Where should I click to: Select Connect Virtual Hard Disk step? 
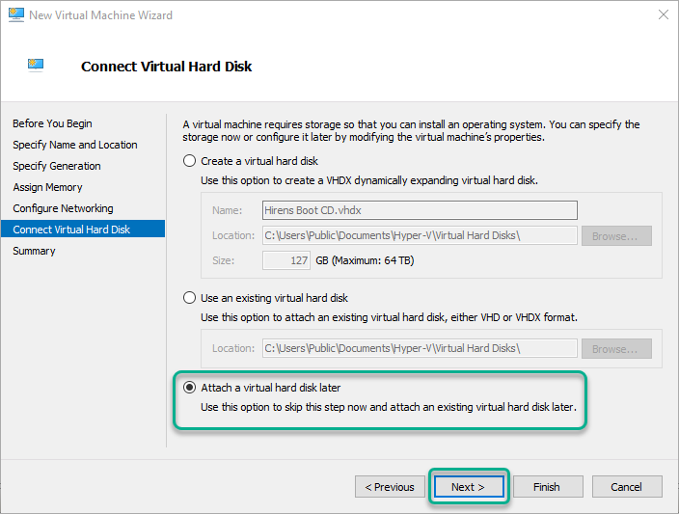tap(83, 230)
